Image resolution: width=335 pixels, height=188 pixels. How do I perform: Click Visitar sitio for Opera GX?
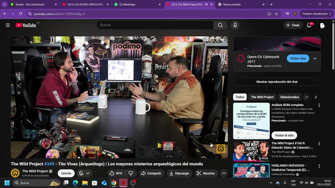click(298, 58)
